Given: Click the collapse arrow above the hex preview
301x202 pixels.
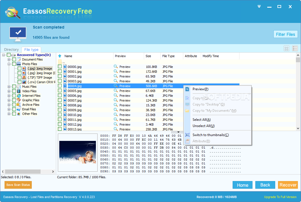Looking at the screenshot, I should 178,132.
